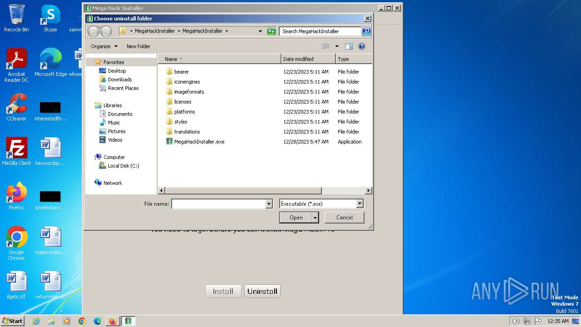
Task: Go to Downloads in the navigation pane
Action: pos(119,79)
